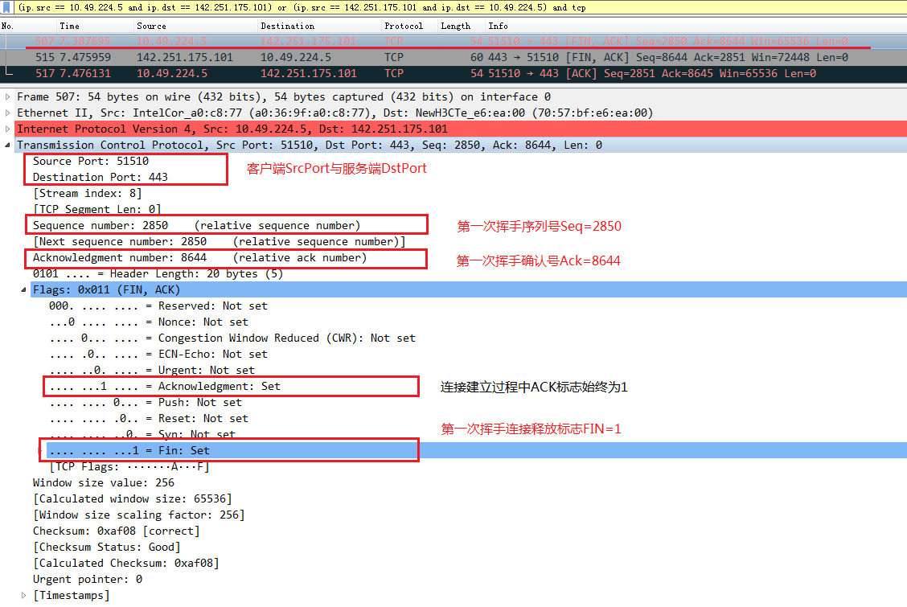
Task: Expand the Ethernet II layer
Action: pos(8,113)
